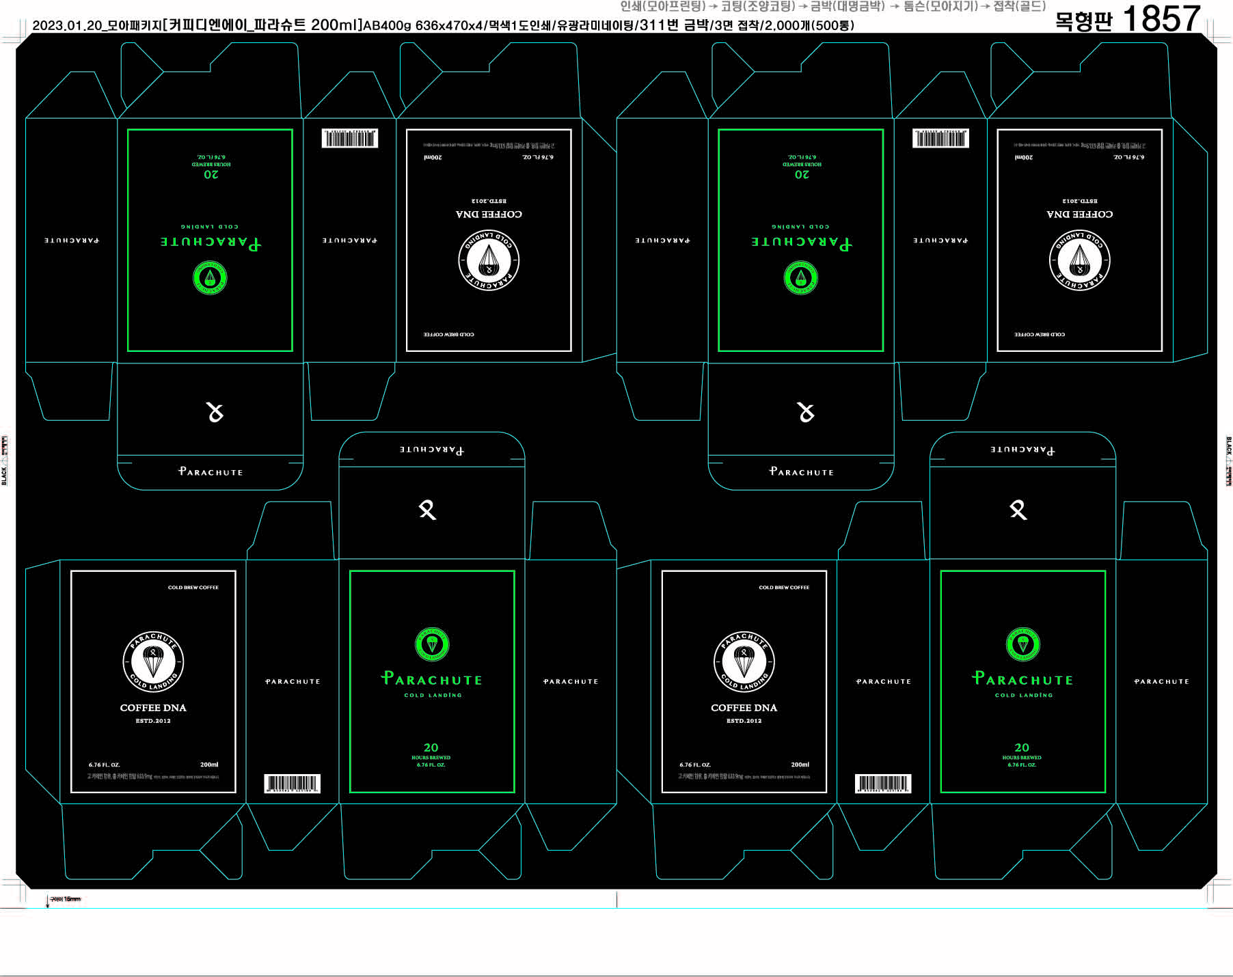The image size is (1233, 977).
Task: Click the upright COFFEE DNA text in the bottom-left panel
Action: point(153,708)
